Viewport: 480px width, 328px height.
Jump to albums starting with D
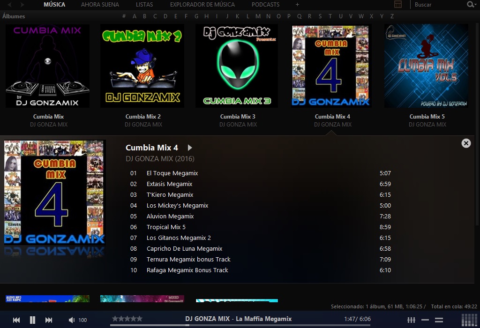(x=165, y=16)
